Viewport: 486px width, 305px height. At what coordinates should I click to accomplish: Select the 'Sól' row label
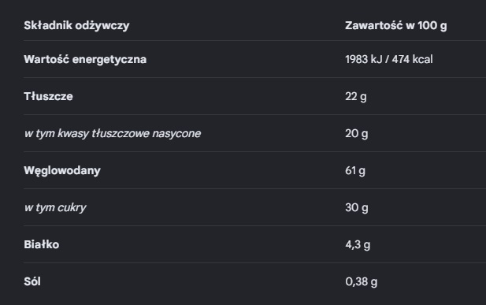coord(32,281)
